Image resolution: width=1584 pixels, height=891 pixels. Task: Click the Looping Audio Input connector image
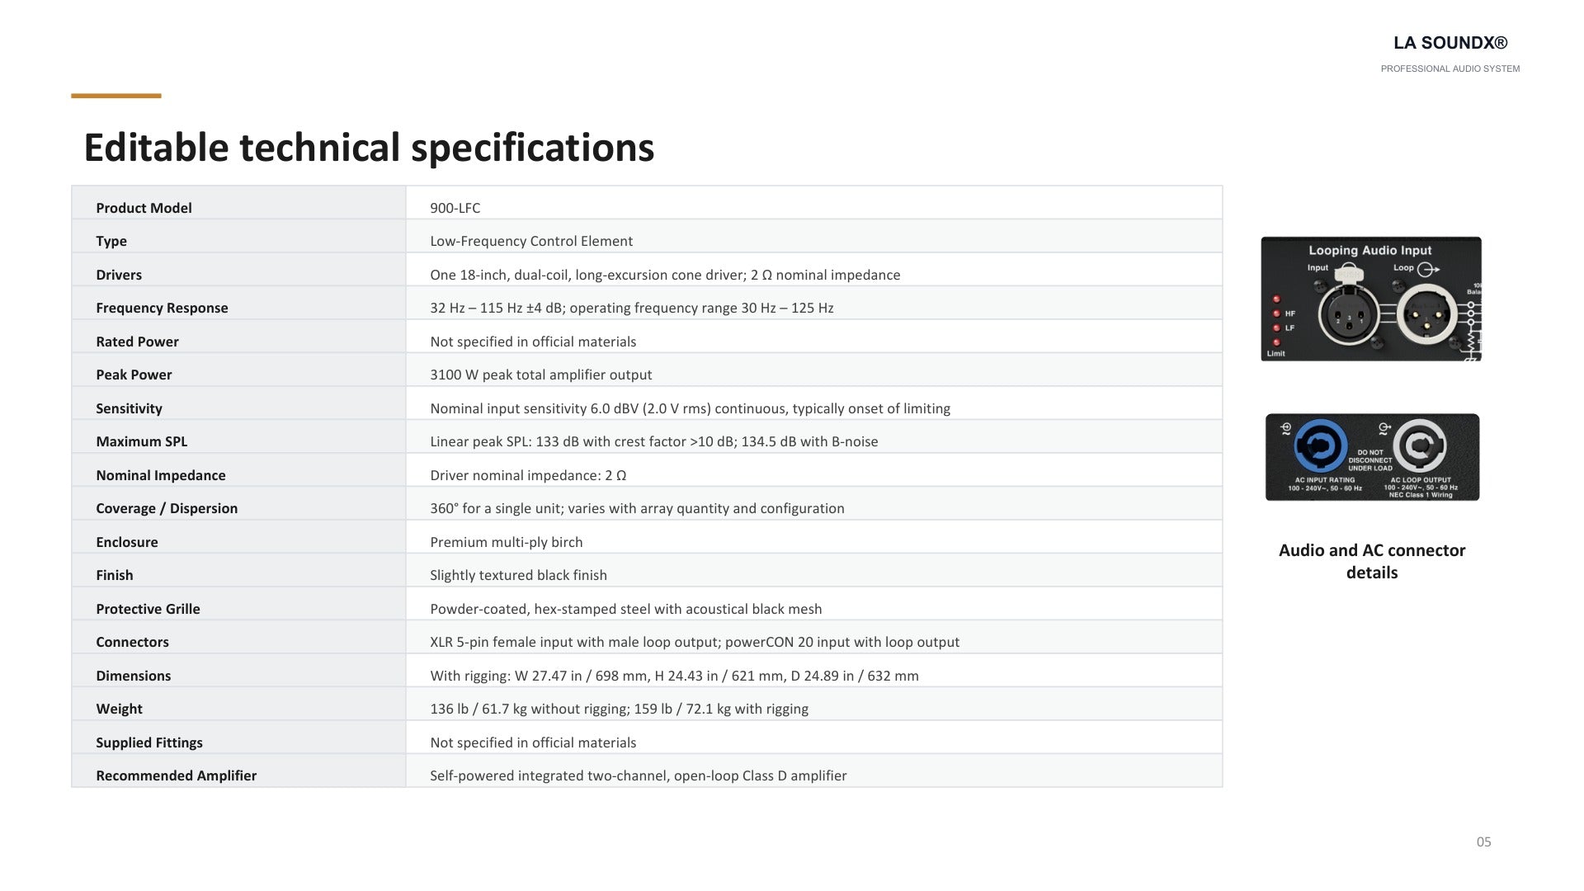click(1370, 299)
